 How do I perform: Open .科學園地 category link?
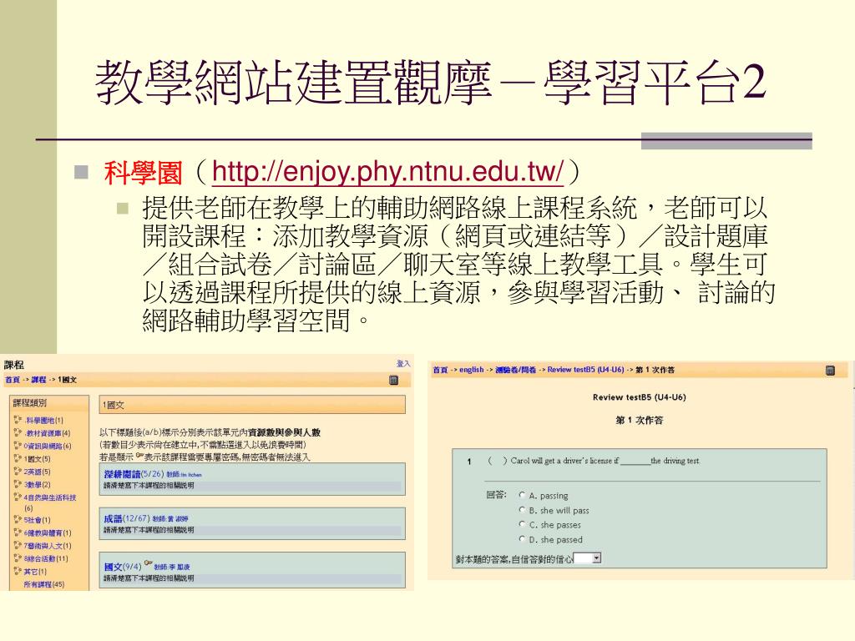tap(40, 421)
